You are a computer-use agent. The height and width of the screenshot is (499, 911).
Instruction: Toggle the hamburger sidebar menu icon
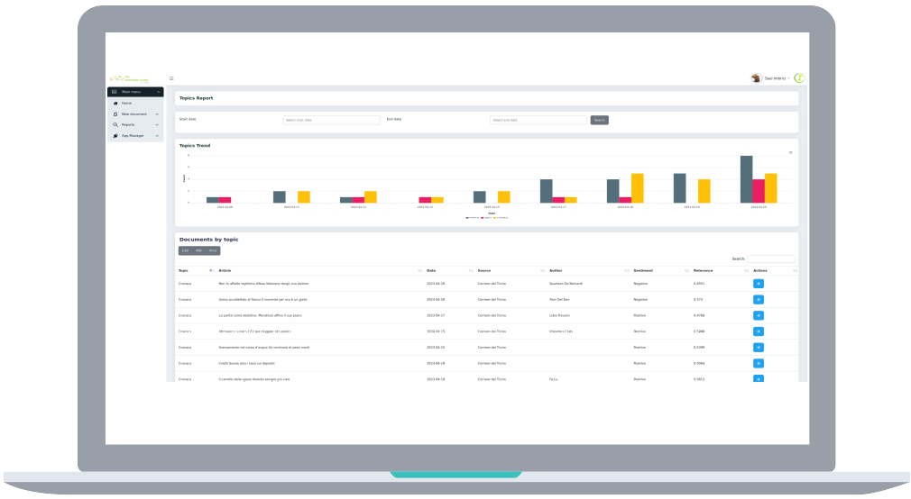171,78
